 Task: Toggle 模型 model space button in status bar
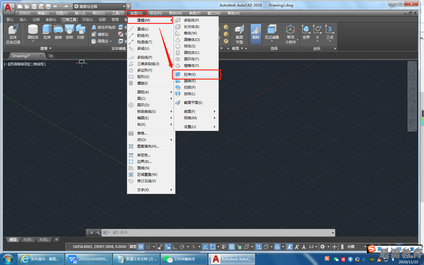[x=133, y=247]
